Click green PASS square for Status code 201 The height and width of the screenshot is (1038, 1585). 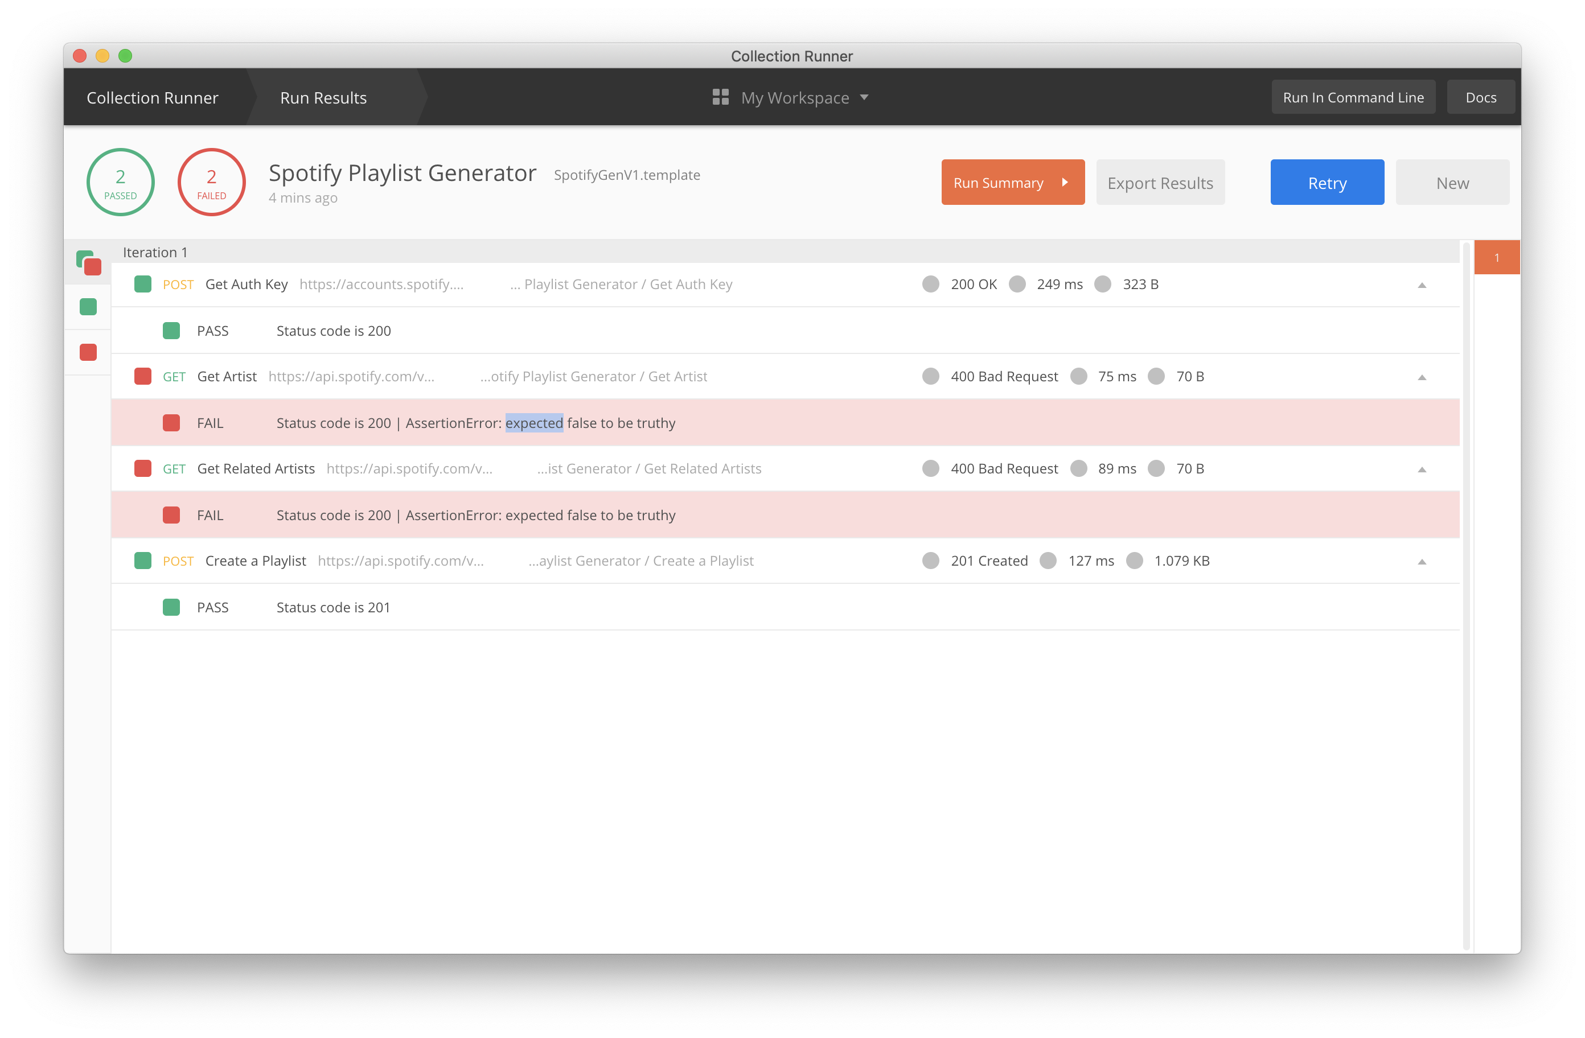point(171,607)
